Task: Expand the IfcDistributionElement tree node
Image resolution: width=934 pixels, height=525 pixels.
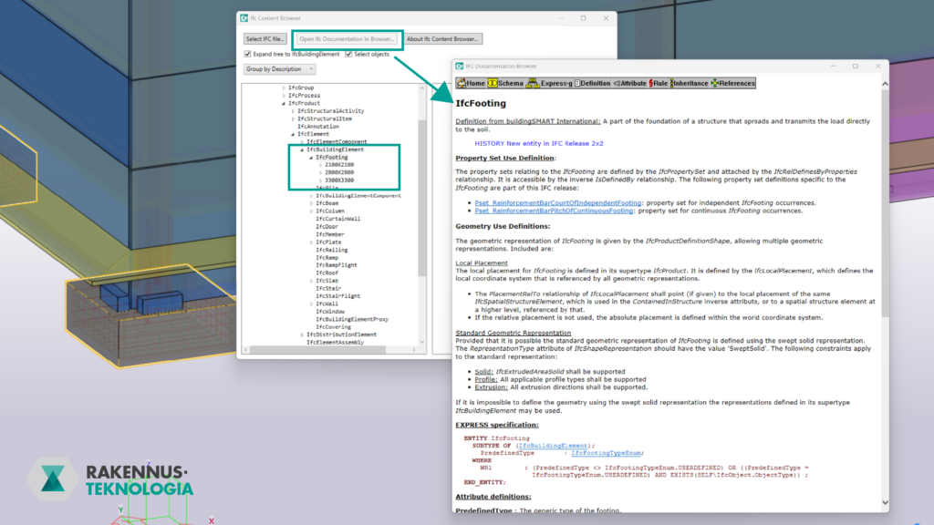Action: point(301,334)
